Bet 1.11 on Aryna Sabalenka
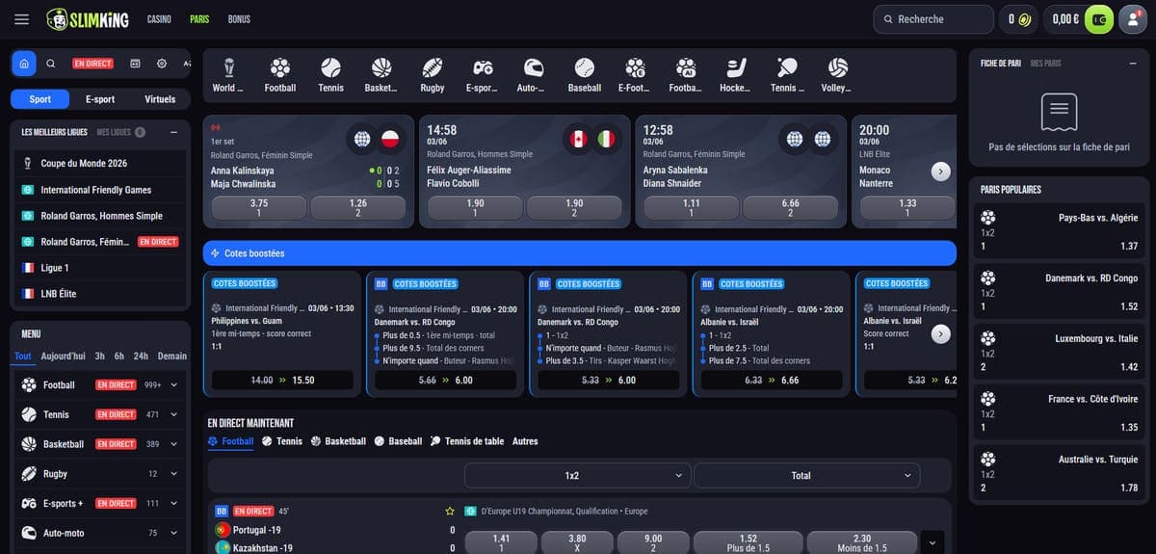Image resolution: width=1156 pixels, height=554 pixels. coord(691,208)
